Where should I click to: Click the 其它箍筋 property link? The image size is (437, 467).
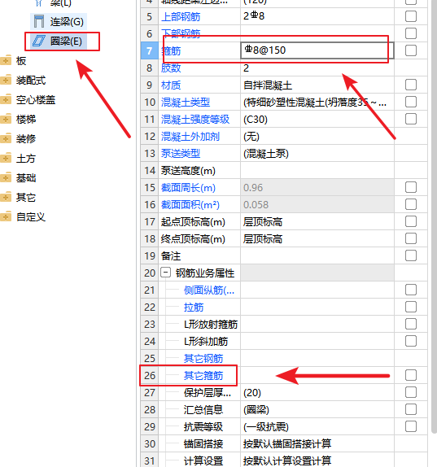[x=203, y=376]
